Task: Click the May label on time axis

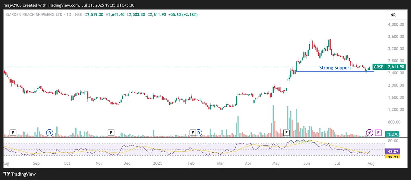Action: point(277,163)
